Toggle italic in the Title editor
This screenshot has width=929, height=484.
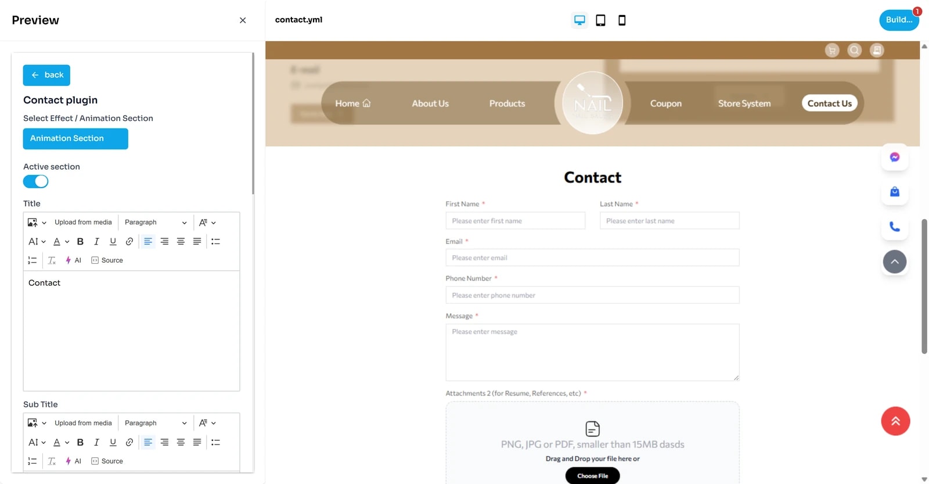[96, 242]
